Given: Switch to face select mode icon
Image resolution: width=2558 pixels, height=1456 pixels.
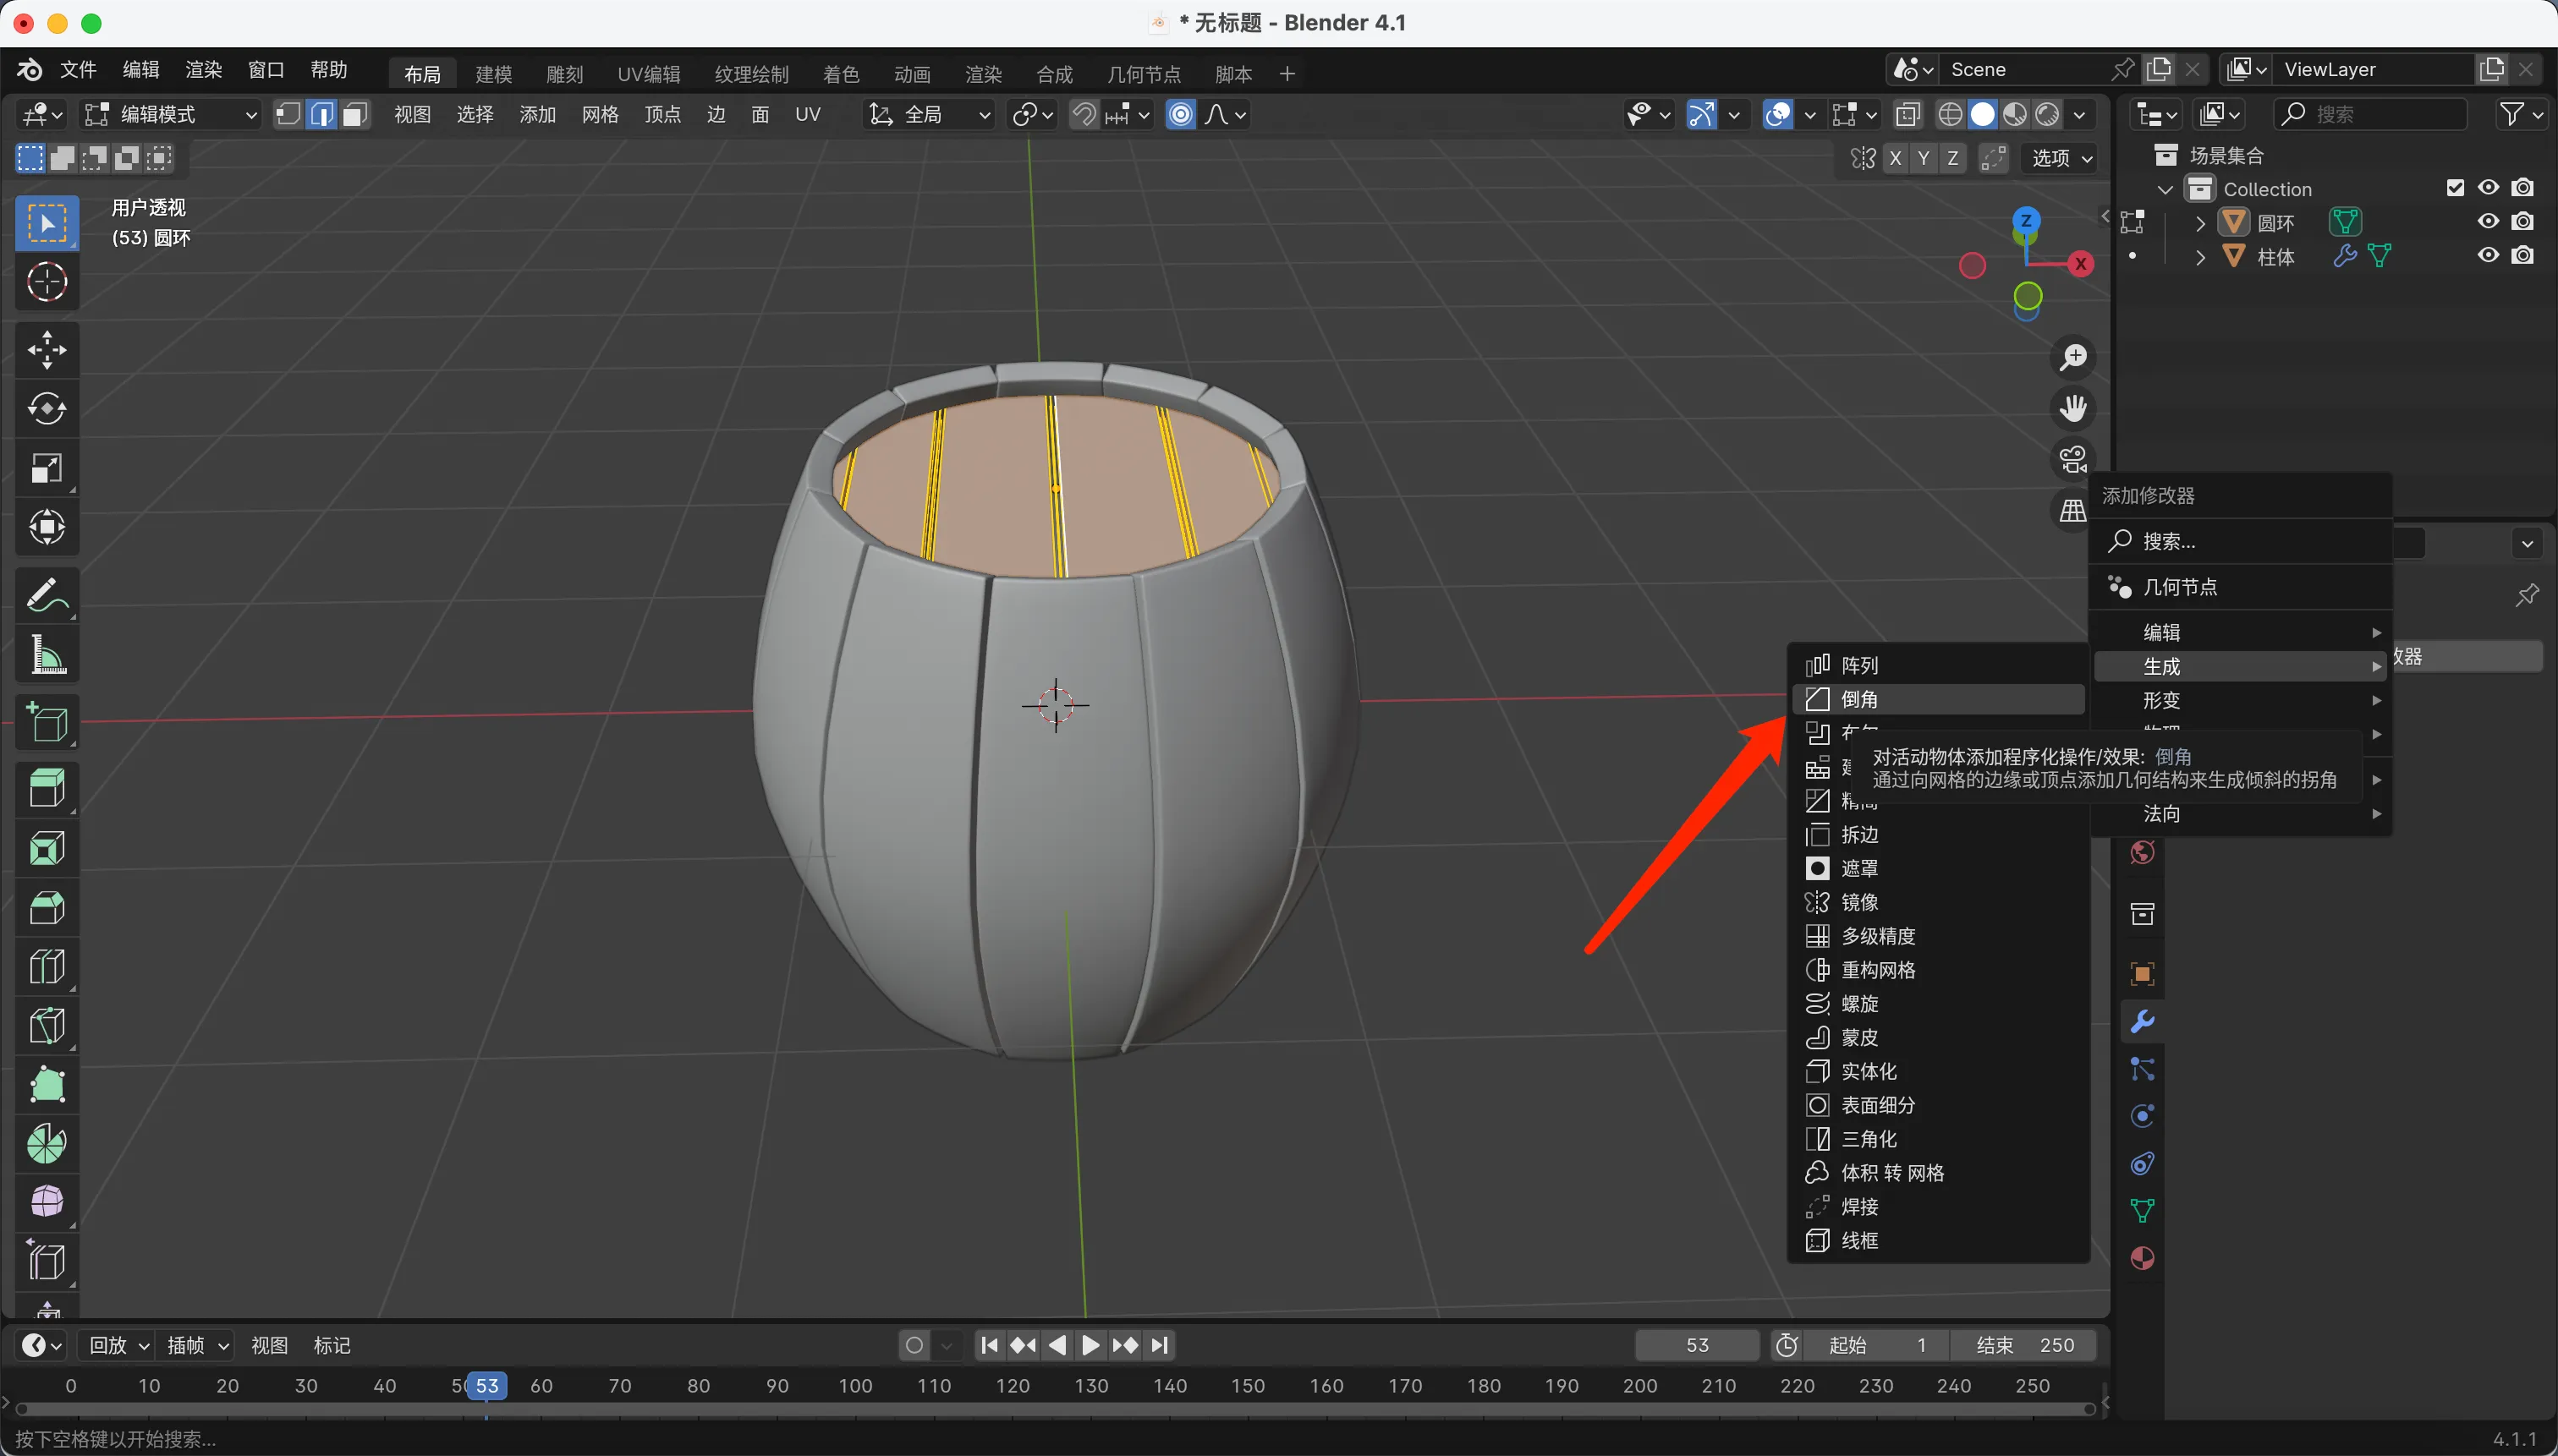Looking at the screenshot, I should (x=354, y=115).
